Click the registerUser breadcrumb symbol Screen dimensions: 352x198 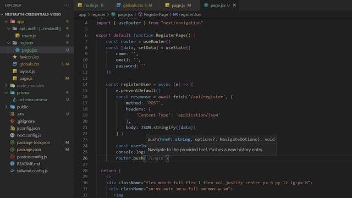coord(190,15)
